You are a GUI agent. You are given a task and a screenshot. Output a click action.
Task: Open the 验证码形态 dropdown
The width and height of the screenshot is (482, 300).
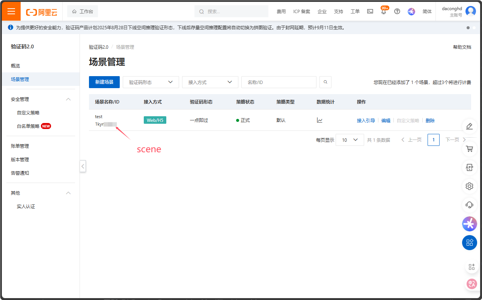point(151,82)
